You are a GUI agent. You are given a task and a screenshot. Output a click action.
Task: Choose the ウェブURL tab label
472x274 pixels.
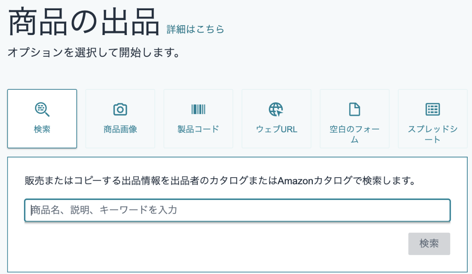276,129
